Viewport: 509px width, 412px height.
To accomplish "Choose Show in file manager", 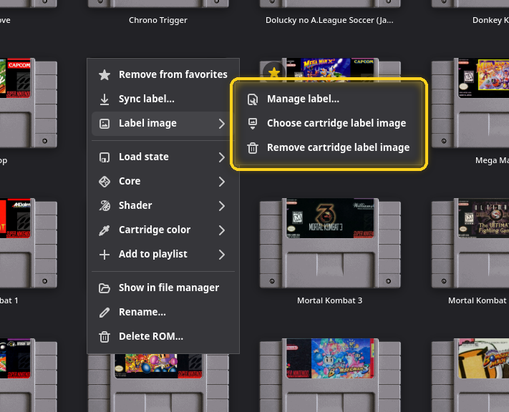I will pyautogui.click(x=163, y=288).
